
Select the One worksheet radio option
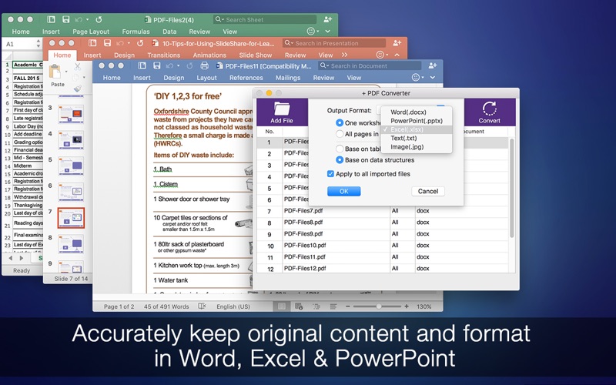click(x=340, y=122)
